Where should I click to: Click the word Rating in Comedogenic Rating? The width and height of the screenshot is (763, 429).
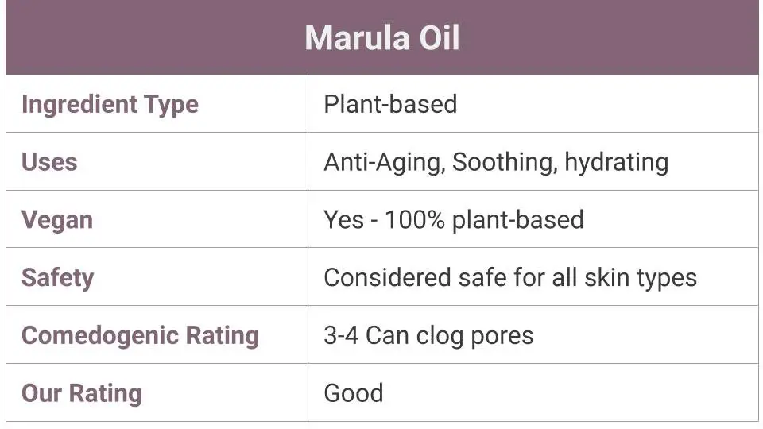tap(223, 335)
